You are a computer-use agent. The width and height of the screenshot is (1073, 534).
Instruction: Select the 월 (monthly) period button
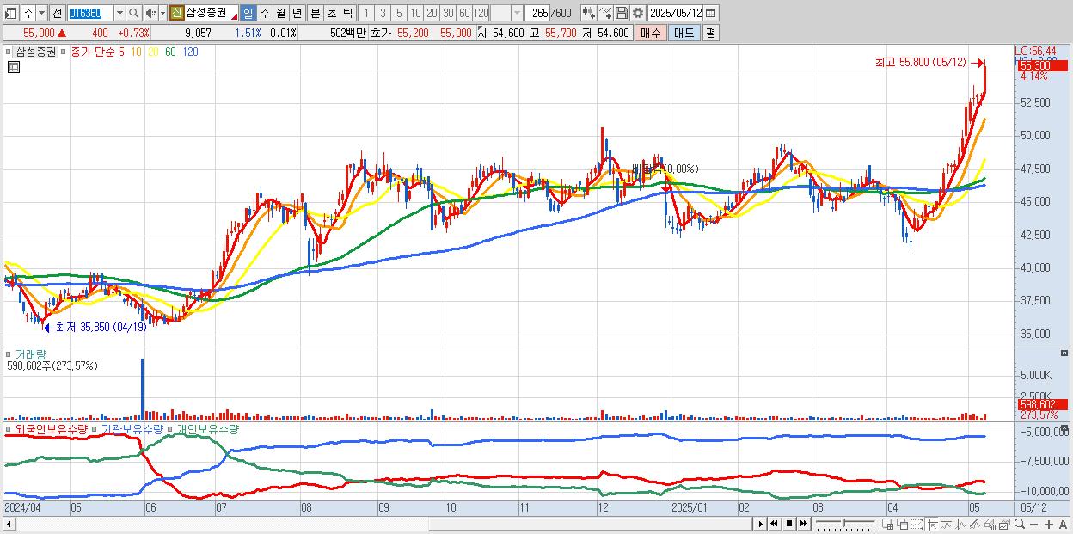[x=280, y=13]
